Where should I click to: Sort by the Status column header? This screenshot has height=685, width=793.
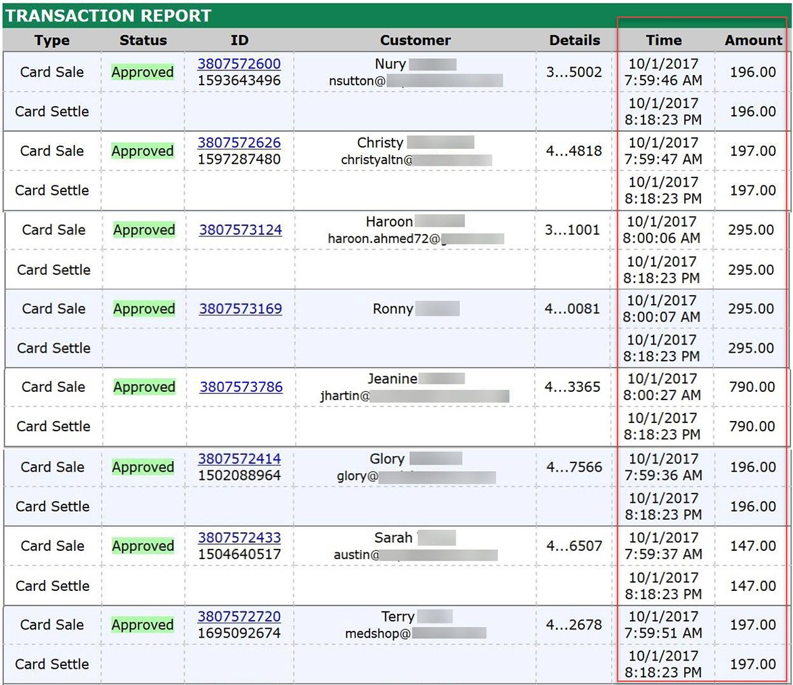tap(143, 41)
